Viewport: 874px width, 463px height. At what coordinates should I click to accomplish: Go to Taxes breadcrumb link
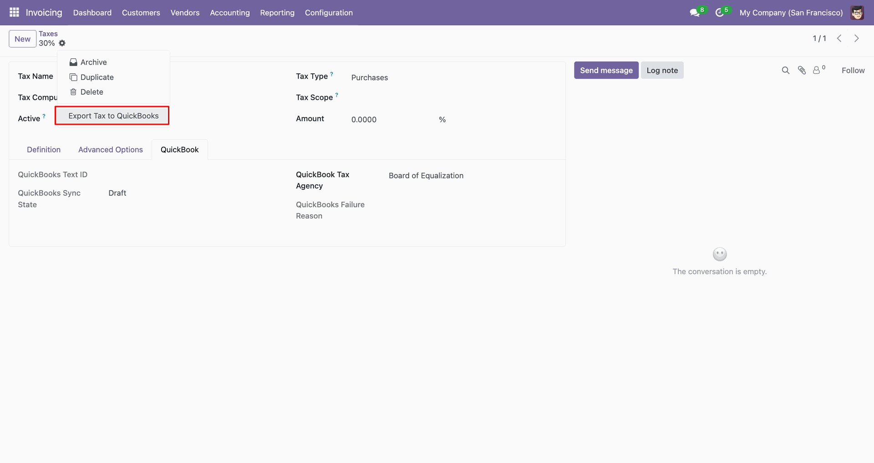(x=48, y=34)
